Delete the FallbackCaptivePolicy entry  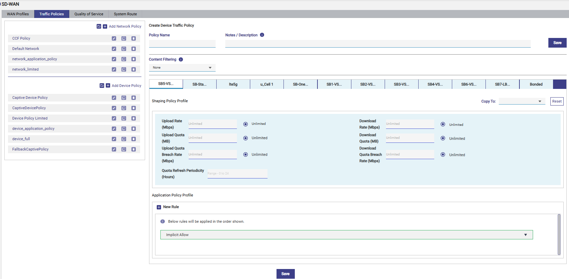pyautogui.click(x=133, y=149)
